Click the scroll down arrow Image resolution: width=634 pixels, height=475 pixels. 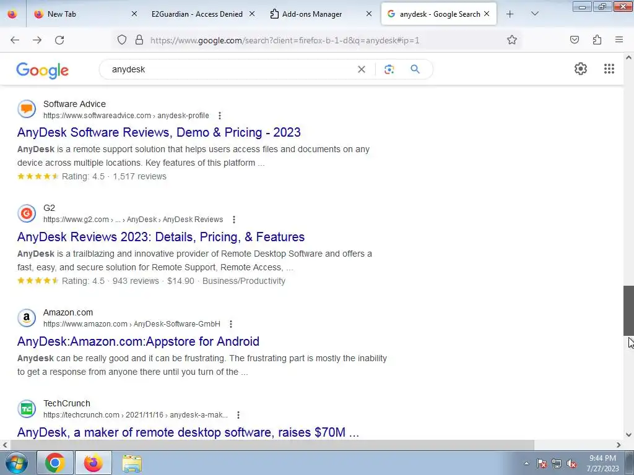629,435
